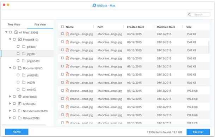Collapse the Document tree node
This screenshot has height=137, width=215.
[x=10, y=68]
